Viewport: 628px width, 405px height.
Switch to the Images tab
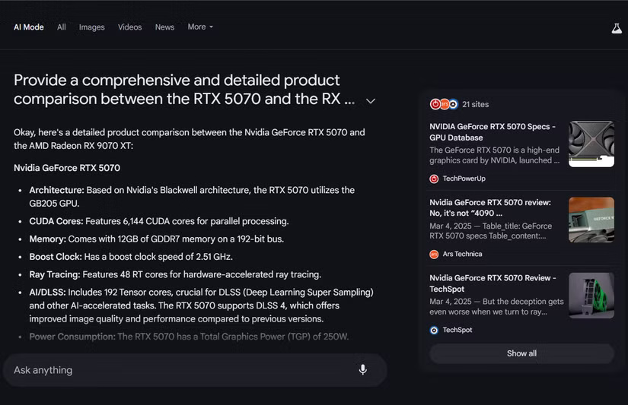coord(91,27)
